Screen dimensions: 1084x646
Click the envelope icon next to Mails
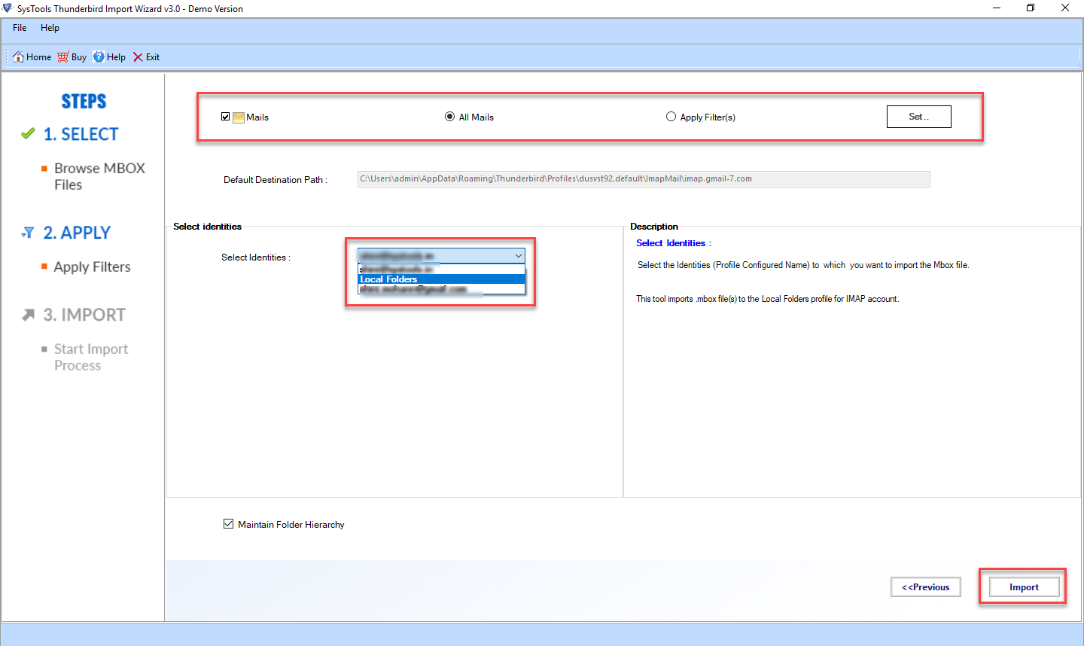tap(239, 117)
